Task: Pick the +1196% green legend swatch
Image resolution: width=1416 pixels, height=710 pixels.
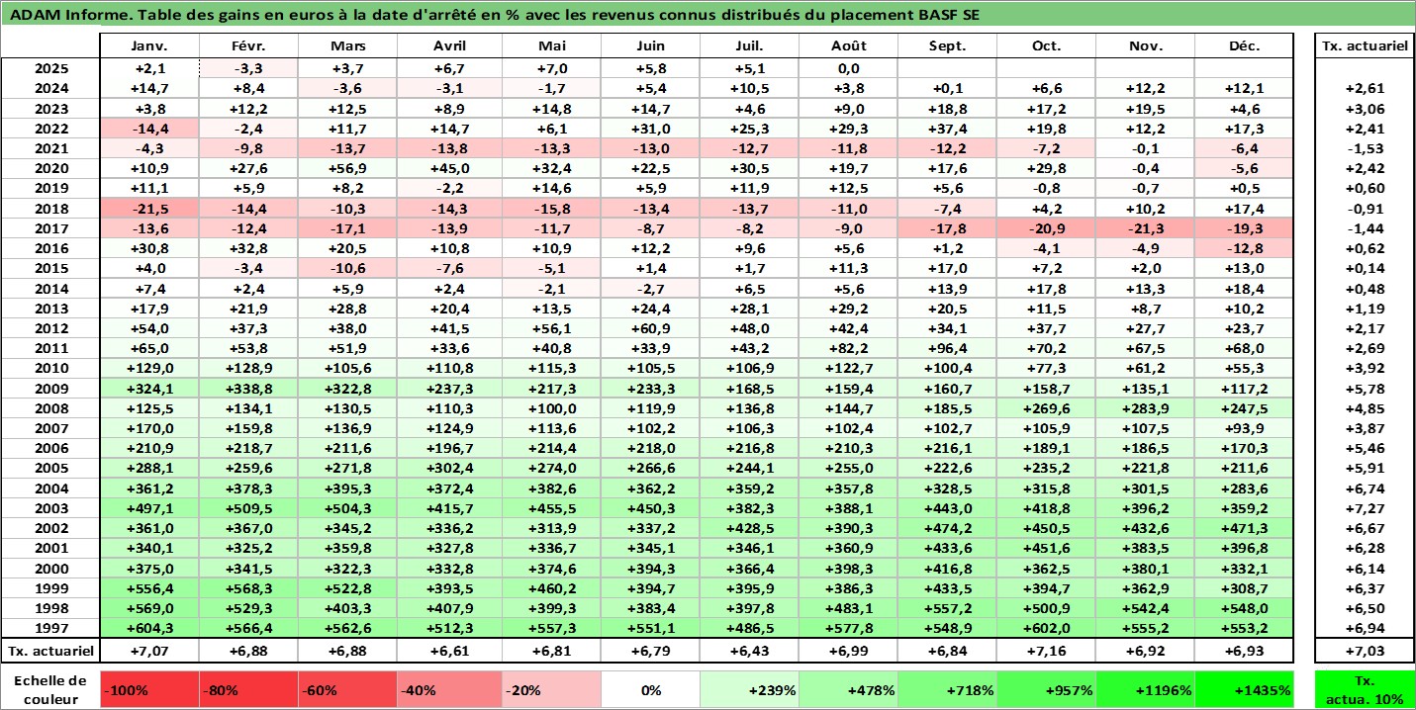Action: click(1145, 690)
